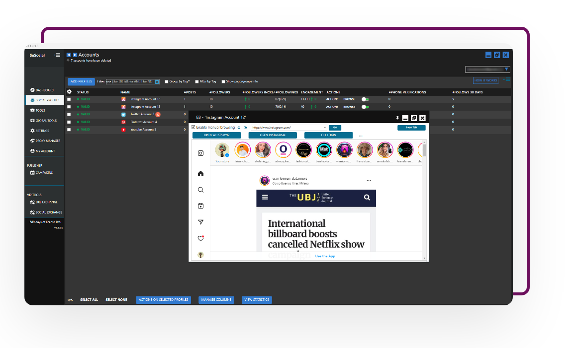Pin the 'Instagram Account 12' browser window
576x348 pixels.
coord(396,118)
